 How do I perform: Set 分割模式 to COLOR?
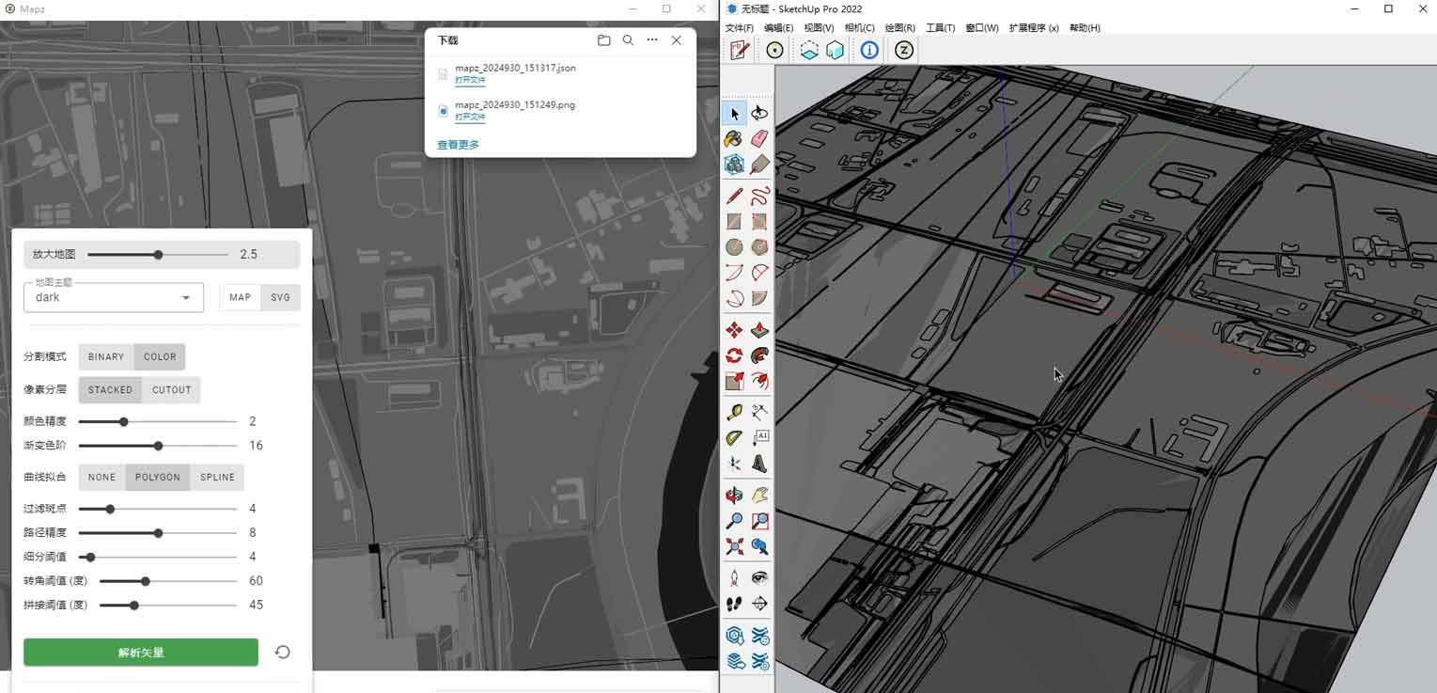160,357
